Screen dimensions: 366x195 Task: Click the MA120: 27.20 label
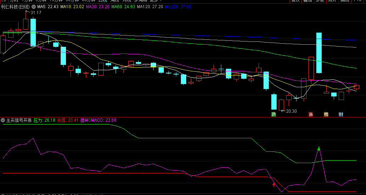(150, 7)
